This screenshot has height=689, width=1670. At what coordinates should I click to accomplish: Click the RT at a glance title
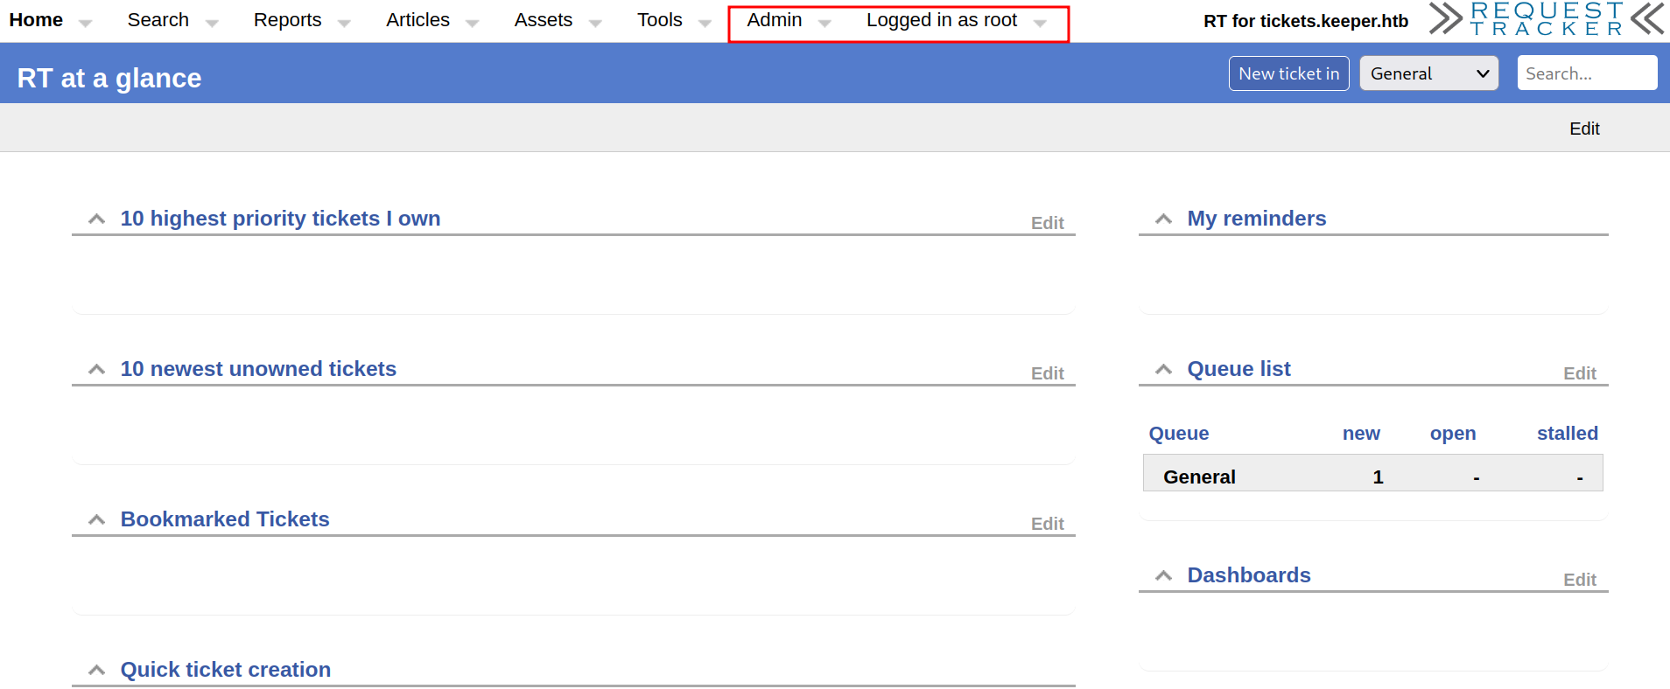tap(109, 78)
